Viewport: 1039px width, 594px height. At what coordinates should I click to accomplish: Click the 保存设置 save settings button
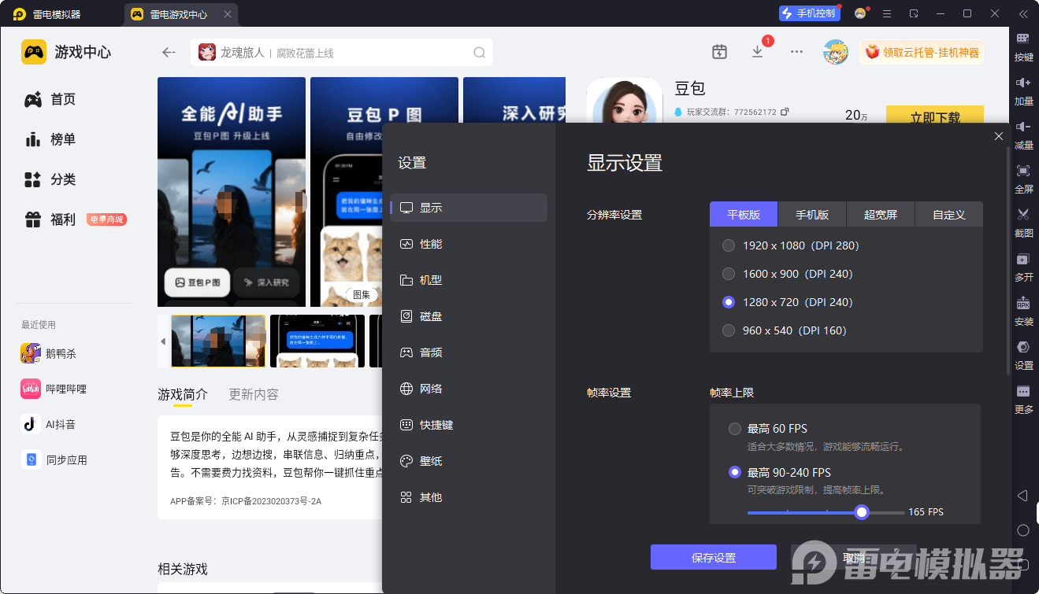point(714,557)
